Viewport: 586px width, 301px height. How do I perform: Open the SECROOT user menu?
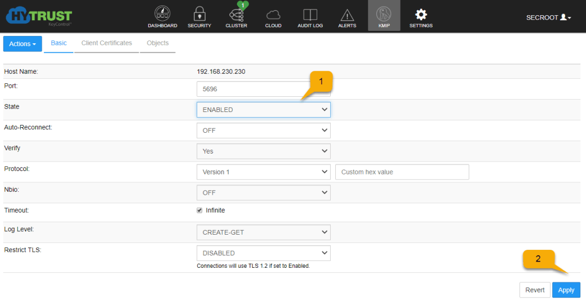click(x=548, y=17)
